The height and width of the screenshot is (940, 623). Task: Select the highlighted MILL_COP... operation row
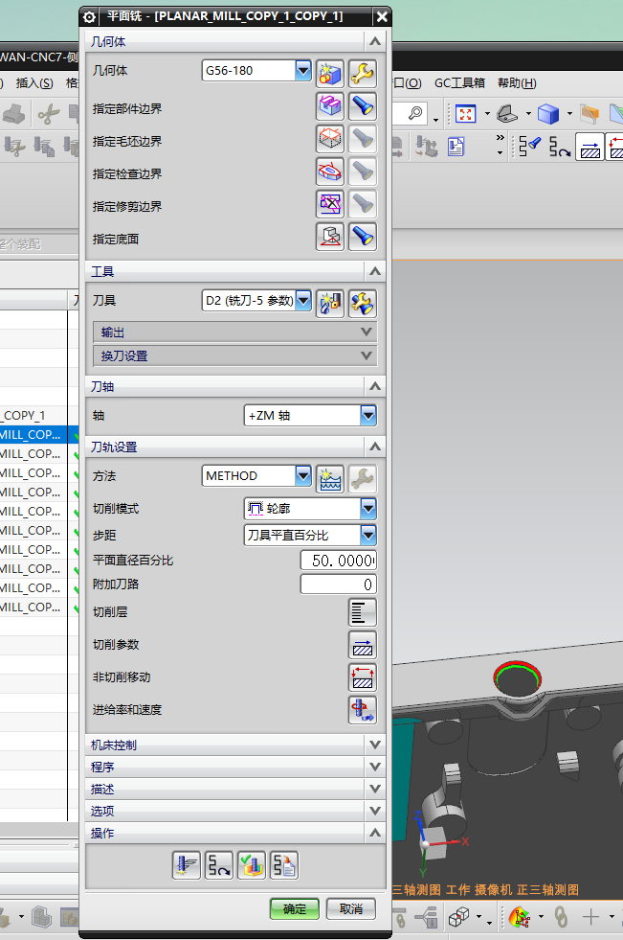(x=34, y=435)
